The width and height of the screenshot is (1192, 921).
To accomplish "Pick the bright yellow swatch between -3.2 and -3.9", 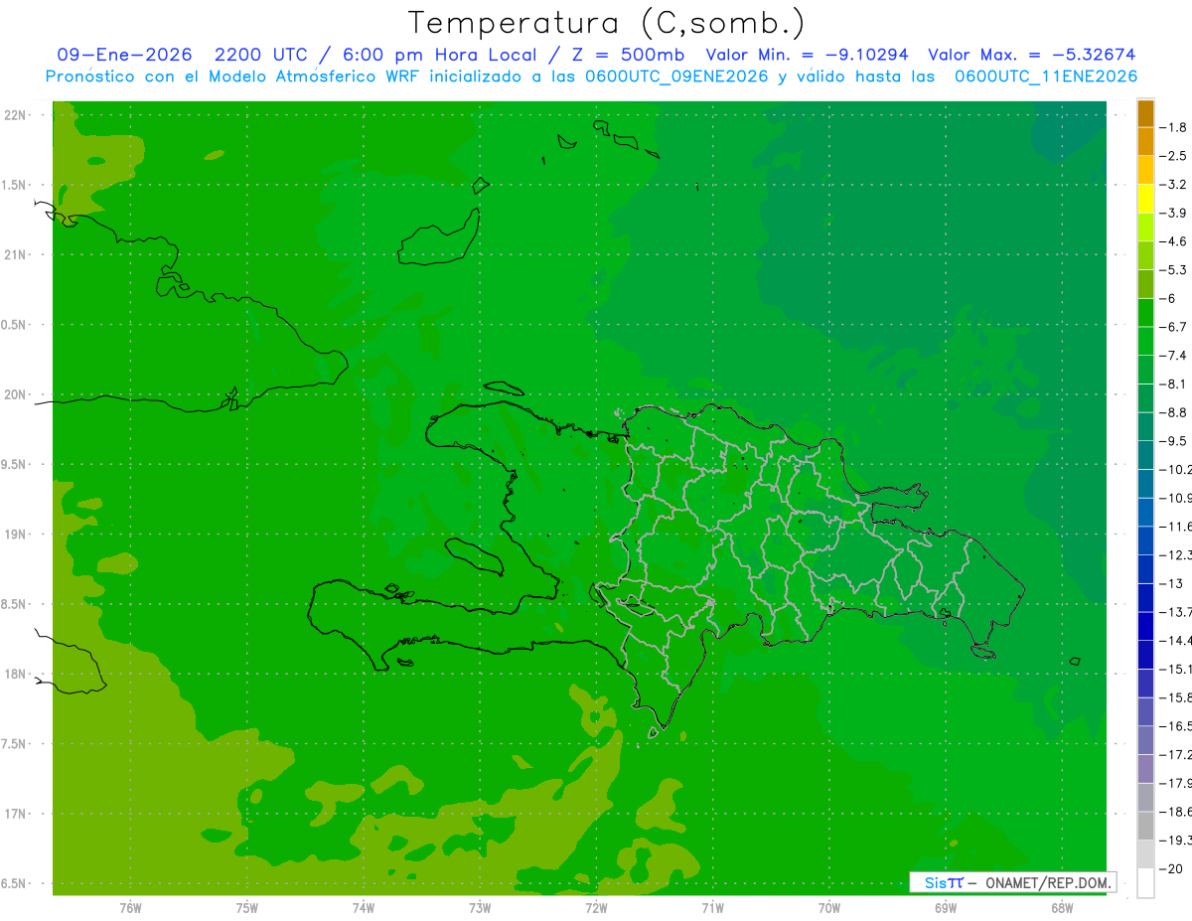I will pyautogui.click(x=1145, y=199).
